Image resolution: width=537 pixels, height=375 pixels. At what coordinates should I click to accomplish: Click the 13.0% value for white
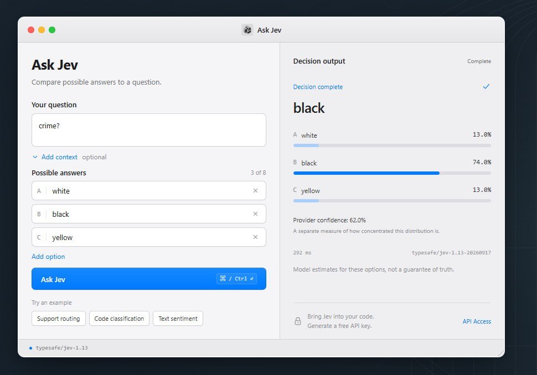click(482, 134)
